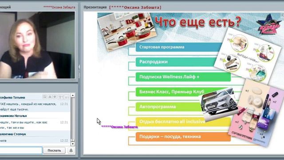
Task: Click the 'Распродажи' slide item
Action: [x=177, y=62]
